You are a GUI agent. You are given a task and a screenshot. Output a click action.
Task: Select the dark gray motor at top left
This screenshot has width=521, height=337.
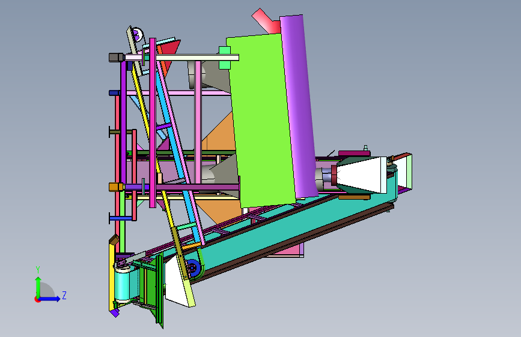116,58
